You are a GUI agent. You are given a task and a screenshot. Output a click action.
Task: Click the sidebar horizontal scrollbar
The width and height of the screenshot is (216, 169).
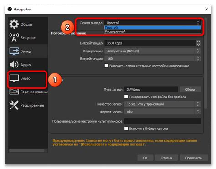click(x=27, y=150)
